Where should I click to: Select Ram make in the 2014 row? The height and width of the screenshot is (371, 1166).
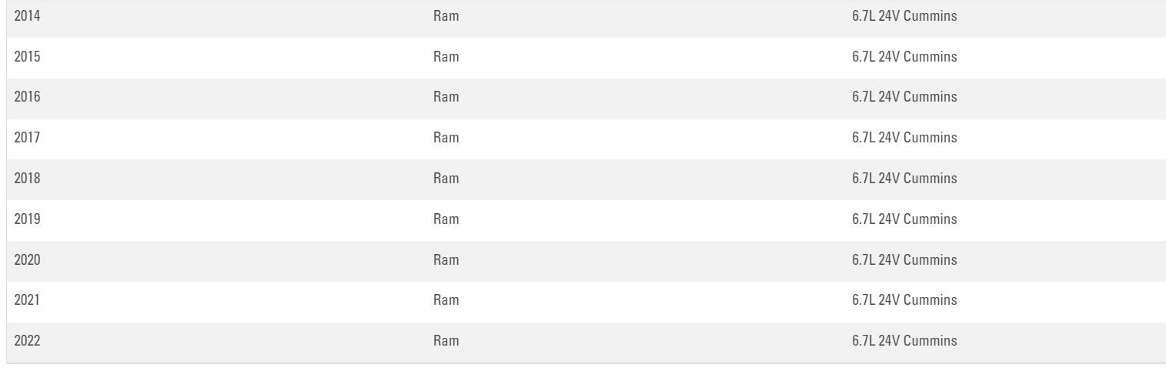click(x=446, y=16)
